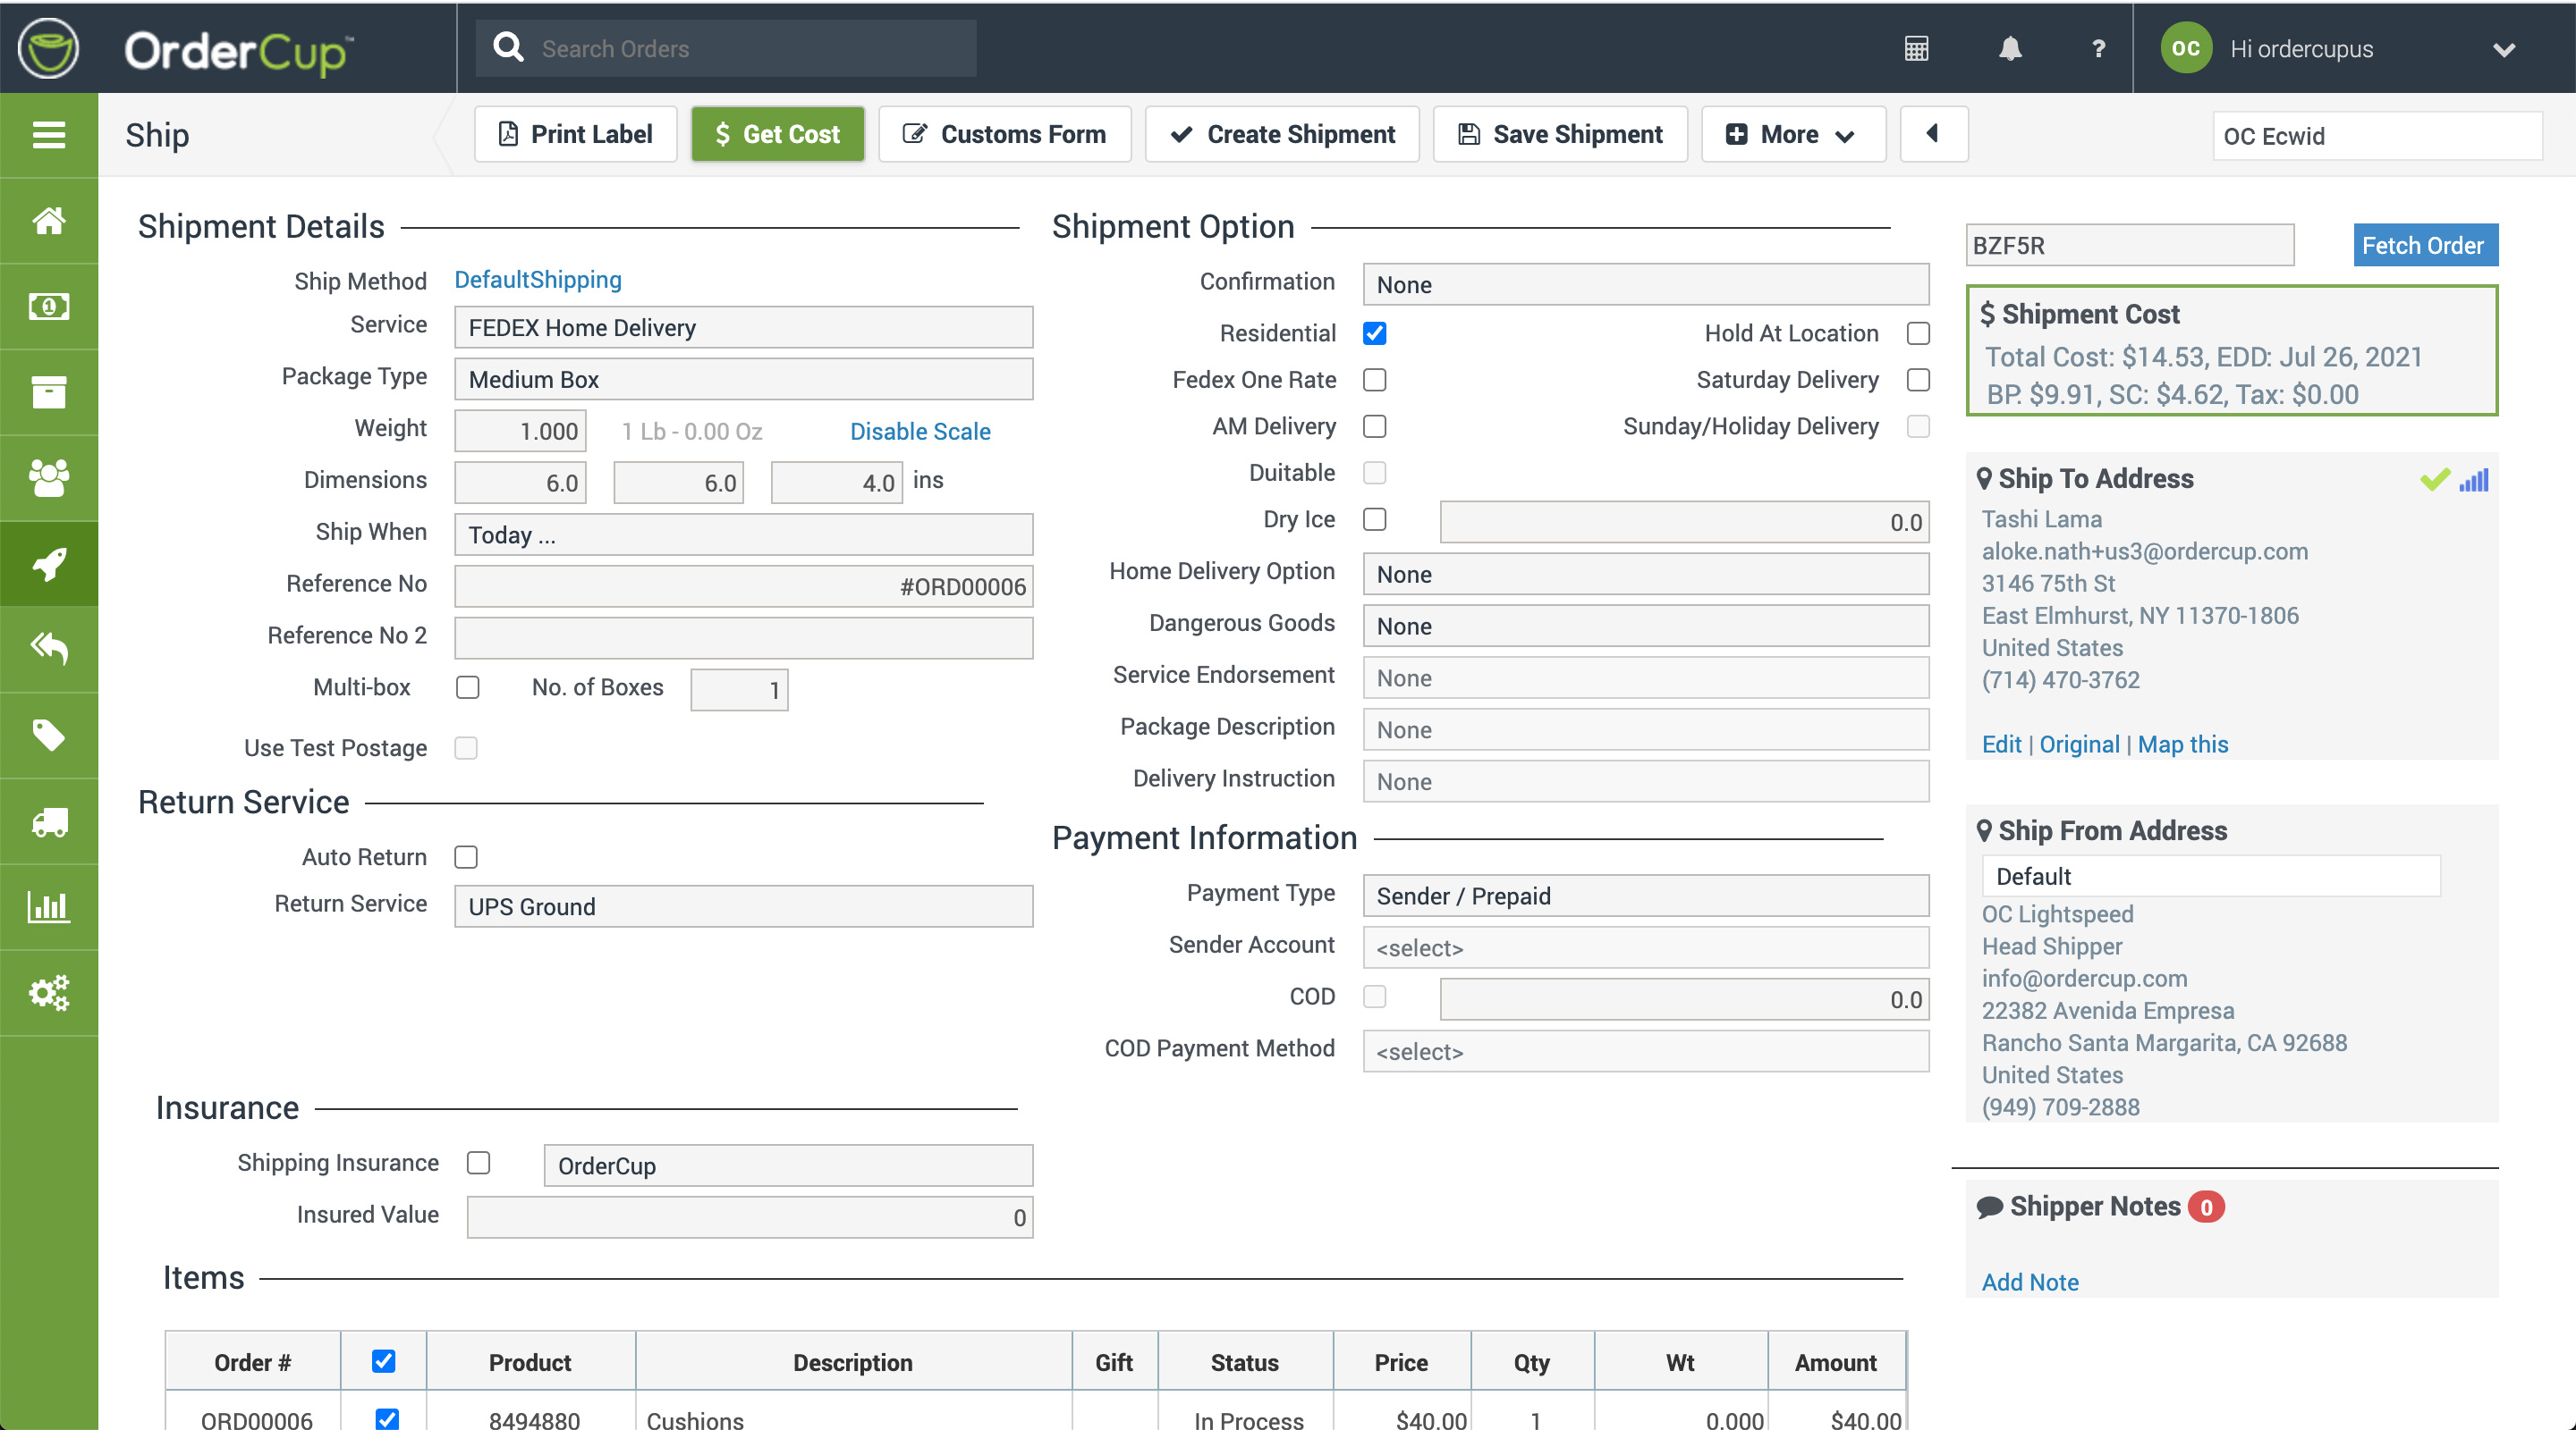Open the archive box sidebar icon
The height and width of the screenshot is (1430, 2576).
(49, 391)
